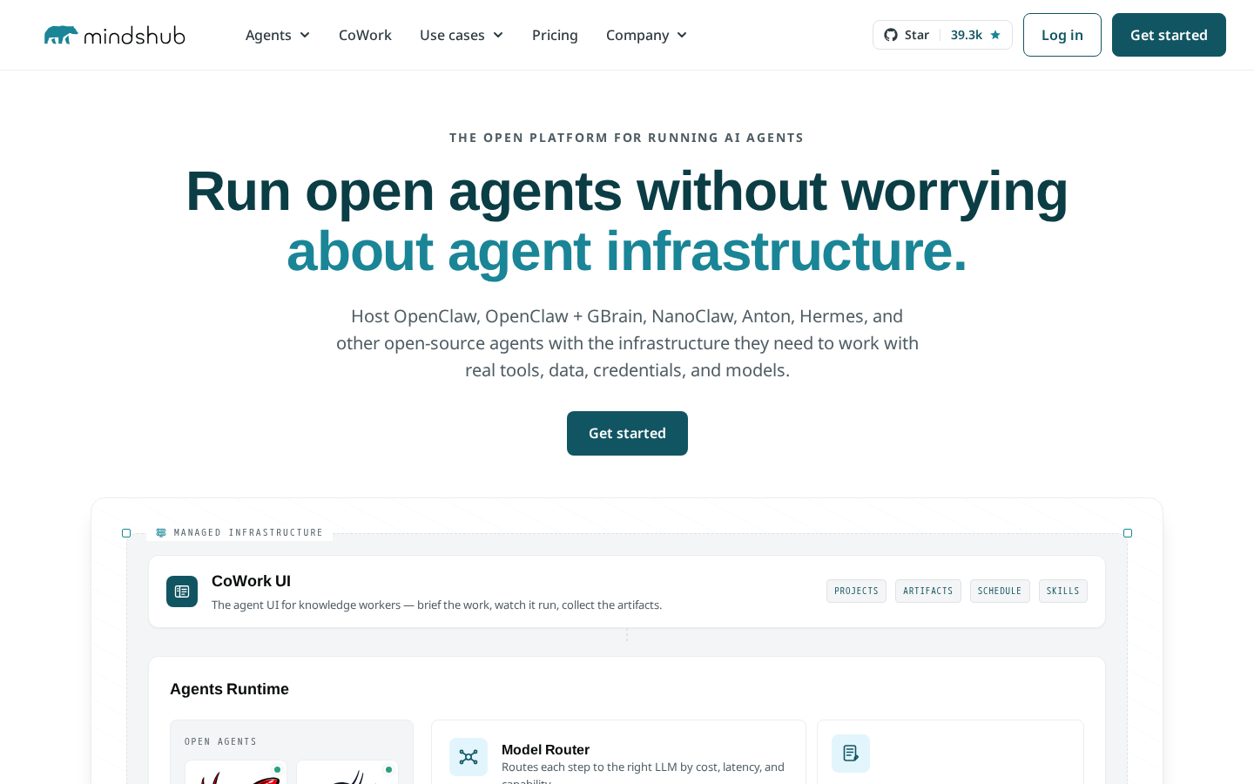Click the 39.3k star count

point(967,35)
